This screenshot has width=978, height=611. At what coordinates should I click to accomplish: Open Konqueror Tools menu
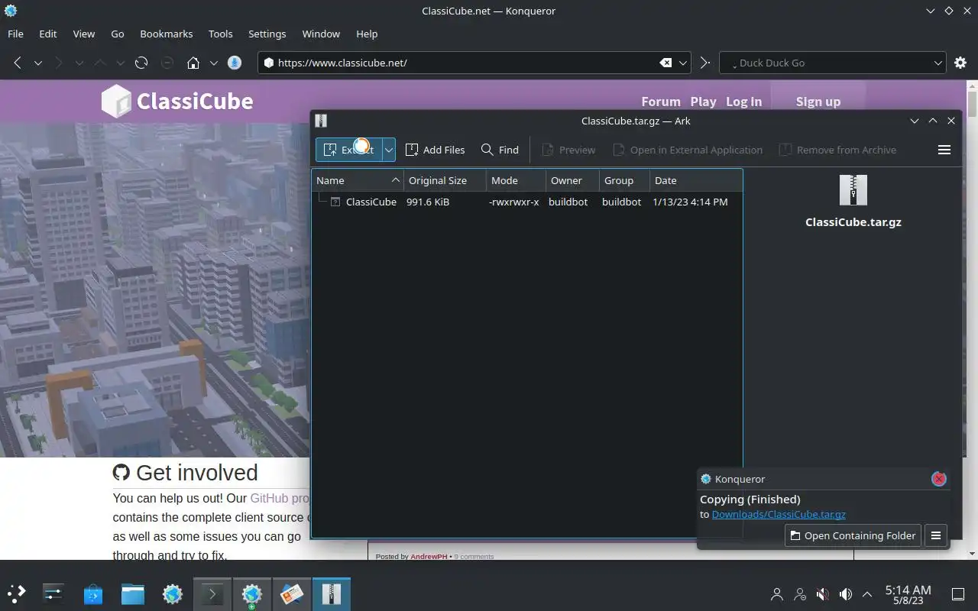tap(221, 34)
